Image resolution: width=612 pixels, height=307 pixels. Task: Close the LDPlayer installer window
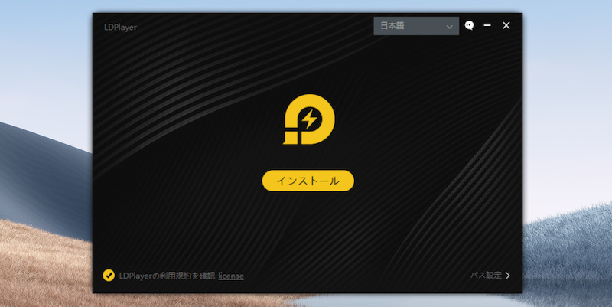click(x=506, y=26)
